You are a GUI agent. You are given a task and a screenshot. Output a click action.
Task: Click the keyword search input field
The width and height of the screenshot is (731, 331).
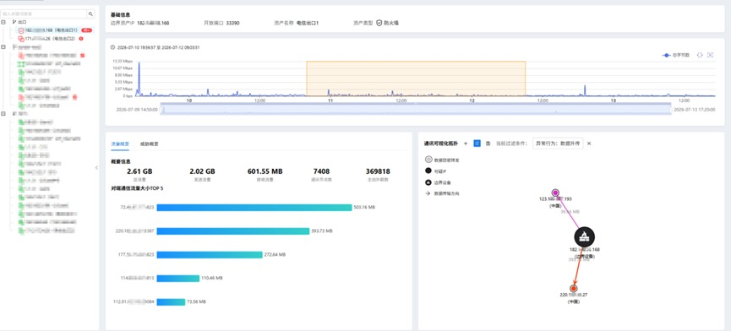click(x=44, y=14)
